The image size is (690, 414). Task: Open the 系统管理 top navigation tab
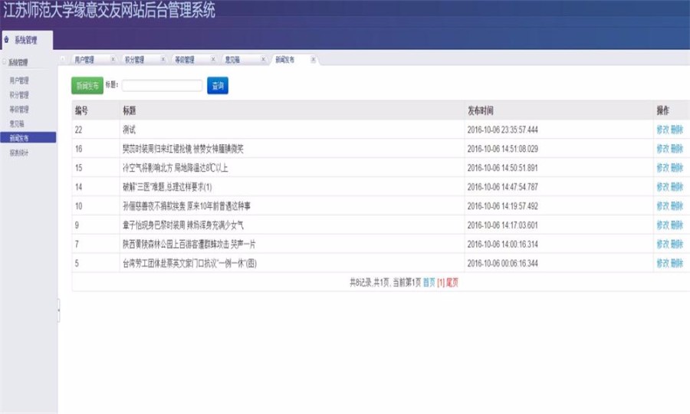(27, 40)
